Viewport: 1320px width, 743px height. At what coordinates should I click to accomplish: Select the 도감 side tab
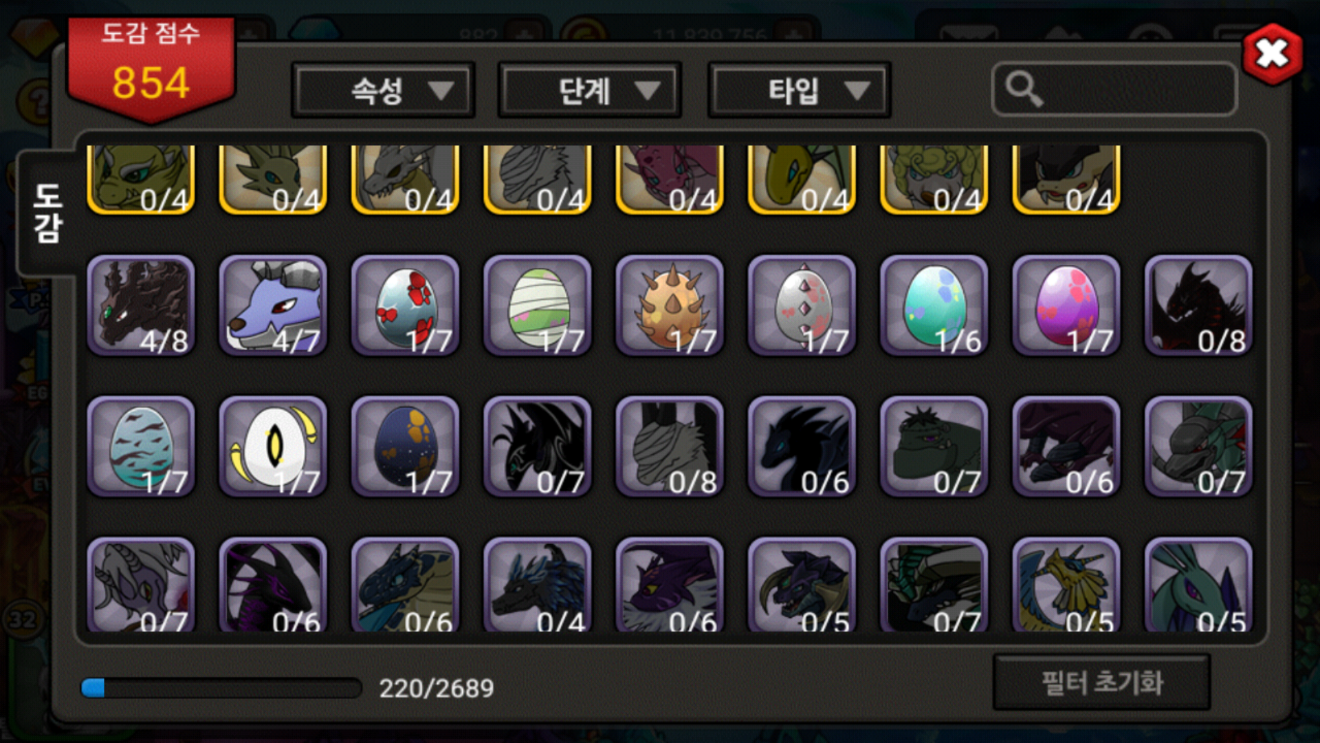tap(47, 213)
